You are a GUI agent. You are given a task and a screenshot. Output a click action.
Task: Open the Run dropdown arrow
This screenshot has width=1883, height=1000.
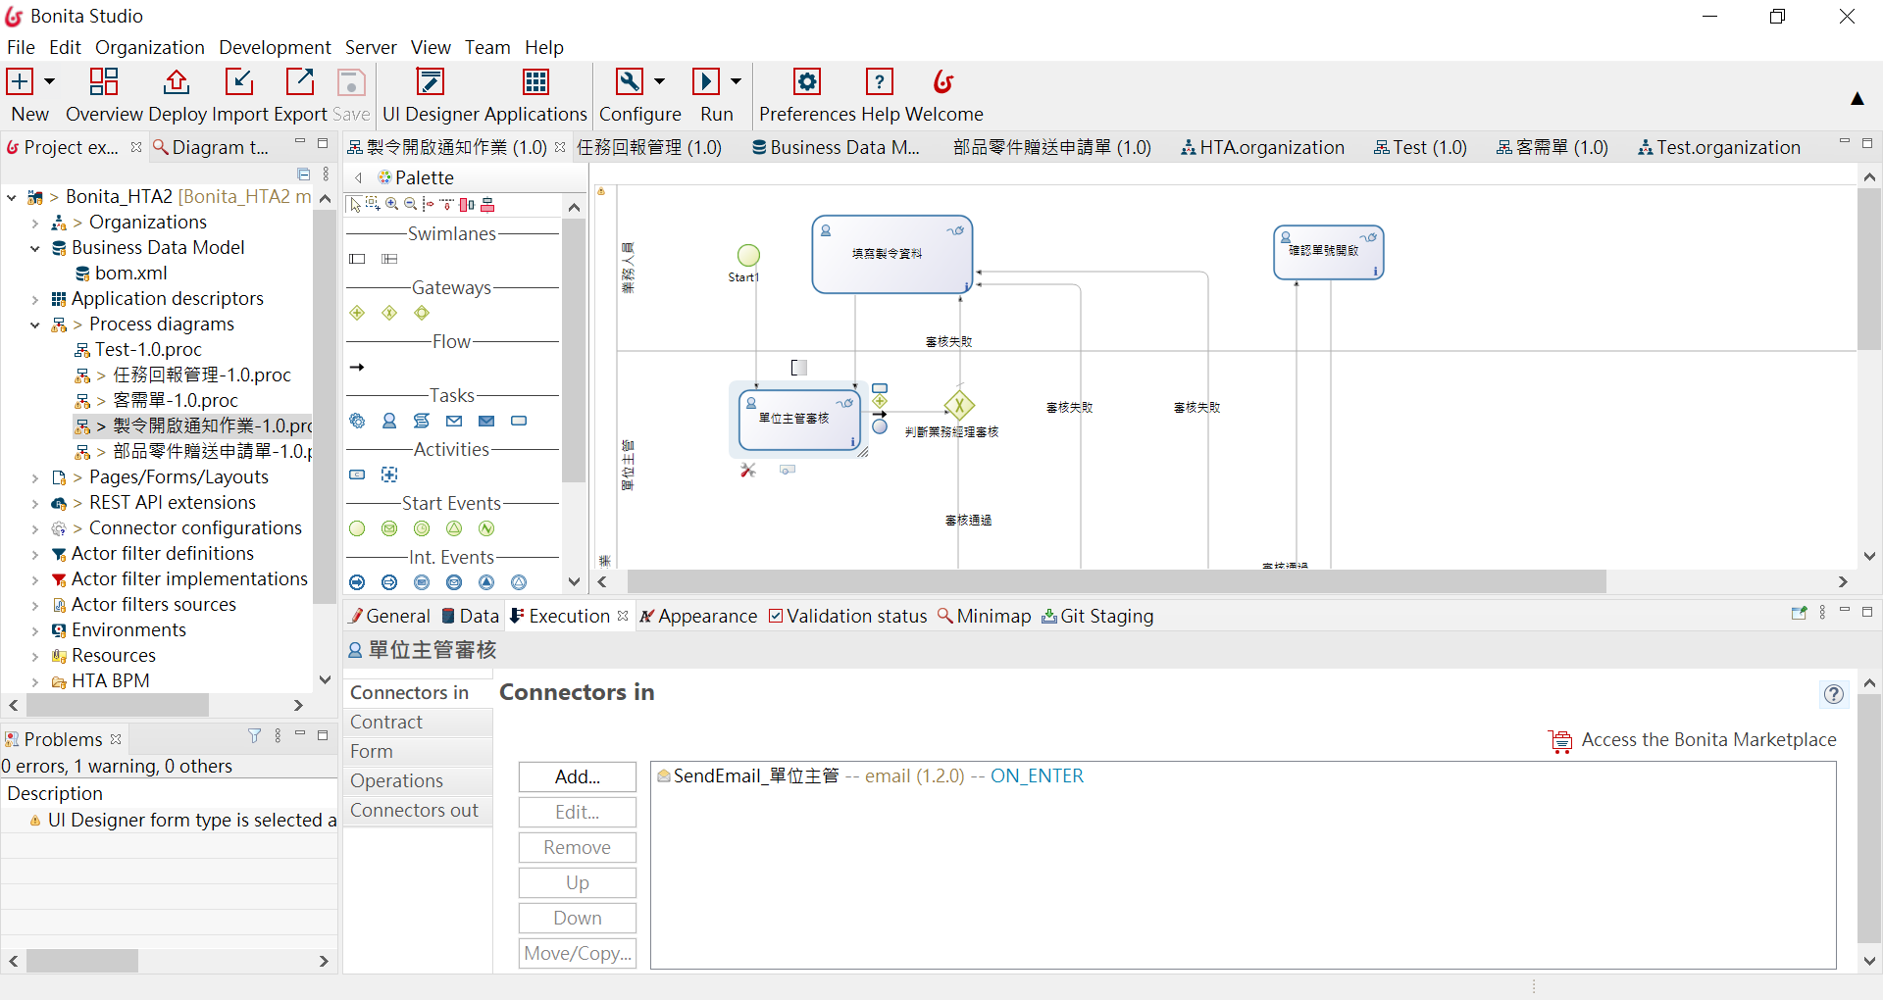coord(736,81)
